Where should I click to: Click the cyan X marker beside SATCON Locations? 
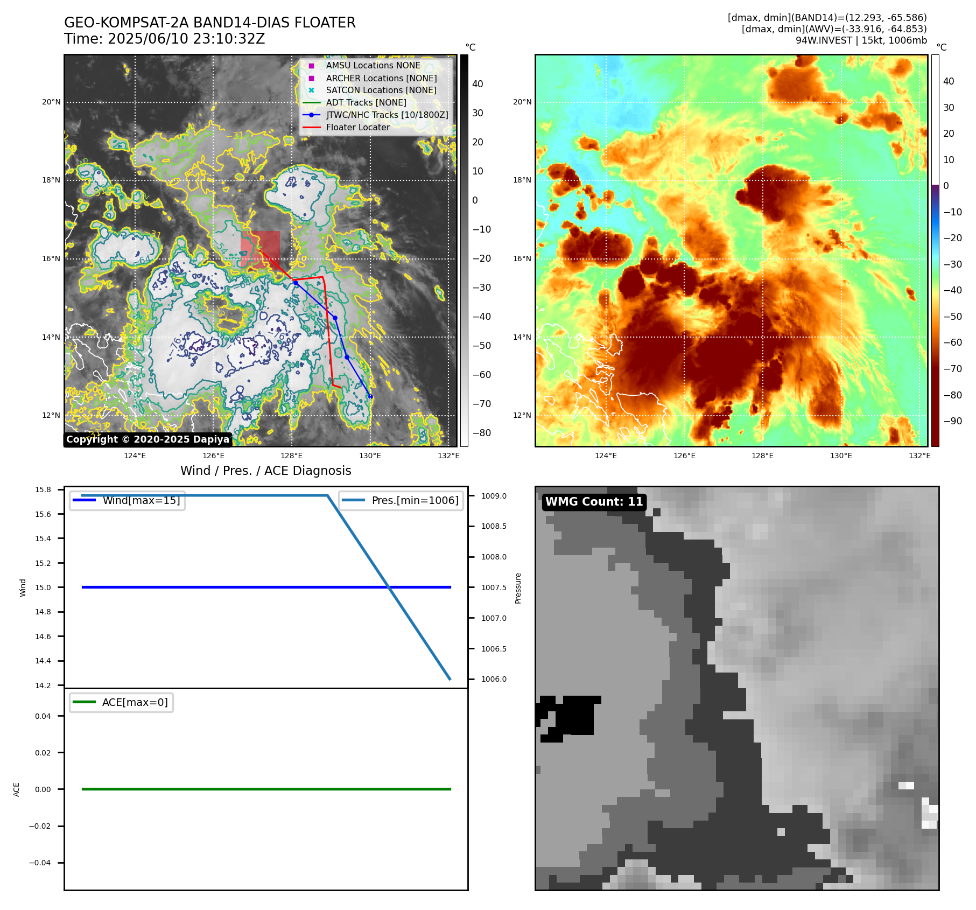[x=311, y=90]
